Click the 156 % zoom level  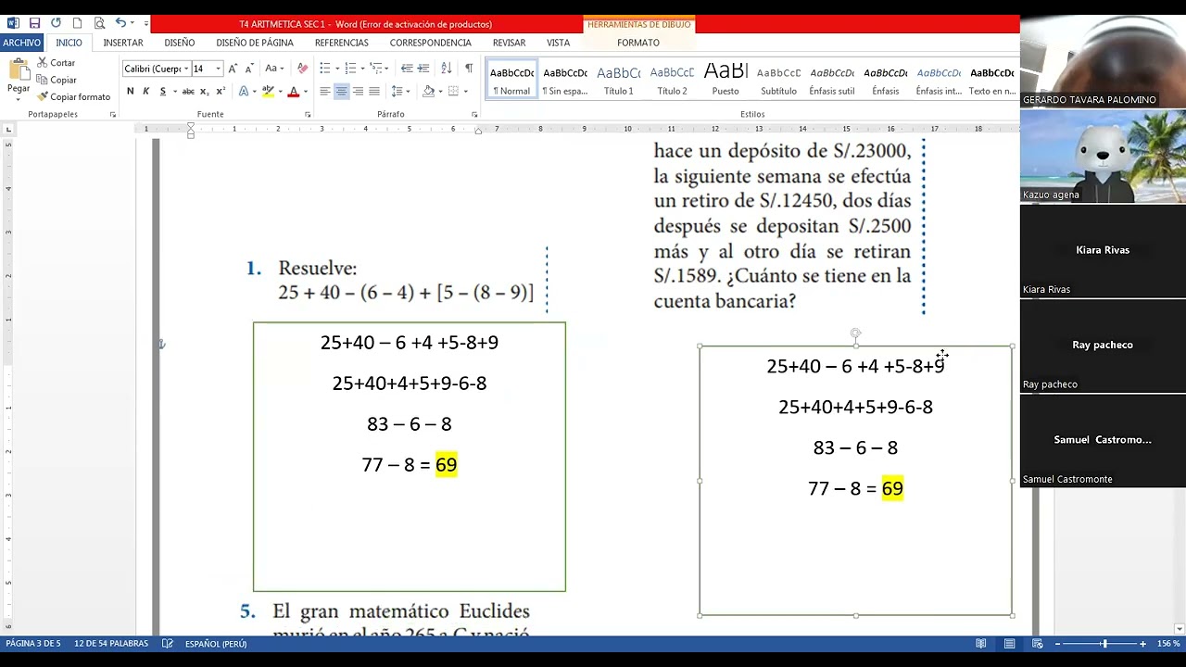pos(1167,644)
